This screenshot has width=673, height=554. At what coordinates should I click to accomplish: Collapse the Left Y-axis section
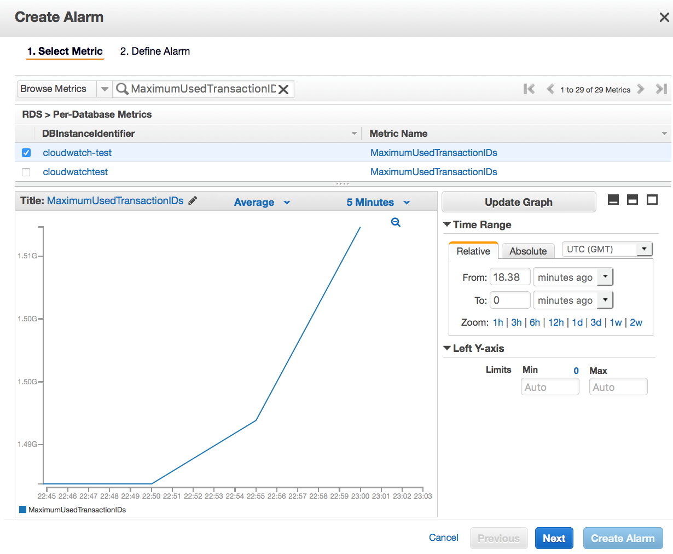click(x=447, y=348)
